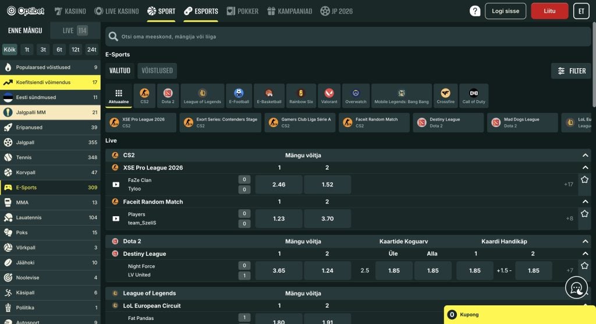
Task: Select the CS2 game icon filter
Action: 144,96
